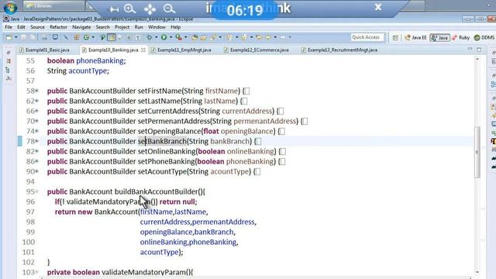The height and width of the screenshot is (279, 496).
Task: Expand folded setCurrentAddress method at line 66
Action: pos(36,112)
